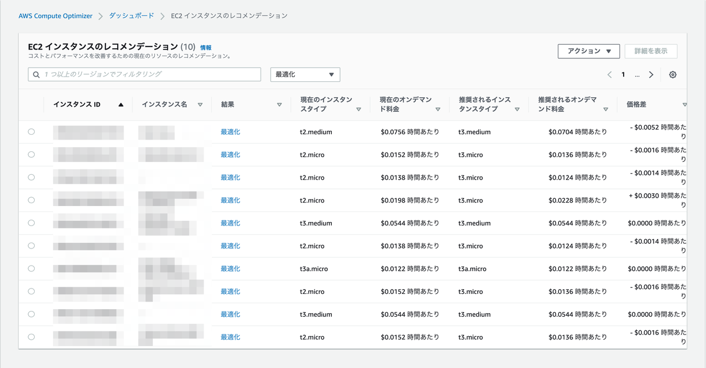Sort the 結果 column via its triangle icon
The image size is (706, 368).
[279, 105]
